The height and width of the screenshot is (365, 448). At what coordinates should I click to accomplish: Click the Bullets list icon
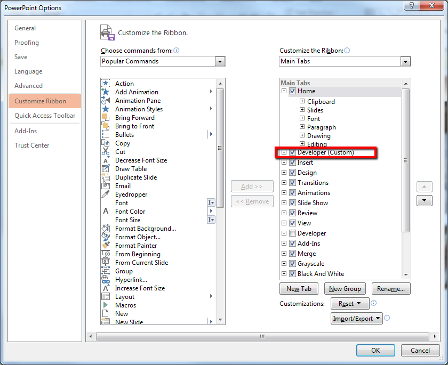coord(106,135)
